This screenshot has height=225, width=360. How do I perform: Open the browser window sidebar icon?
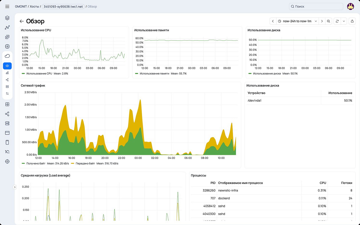click(x=7, y=133)
